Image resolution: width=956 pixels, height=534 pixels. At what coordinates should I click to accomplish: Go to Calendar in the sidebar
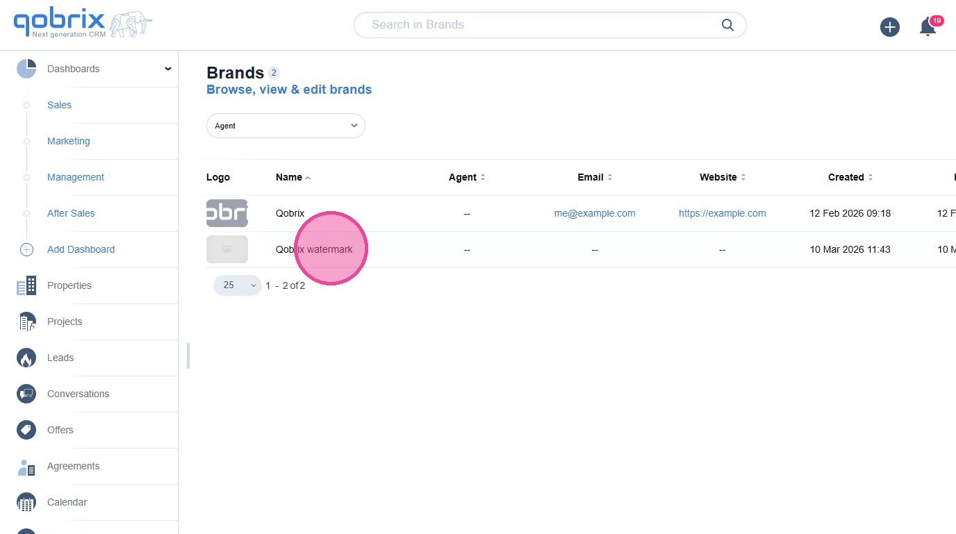[67, 502]
